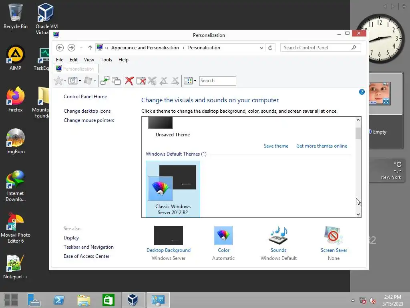Click Change desktop icons link

[x=87, y=111]
